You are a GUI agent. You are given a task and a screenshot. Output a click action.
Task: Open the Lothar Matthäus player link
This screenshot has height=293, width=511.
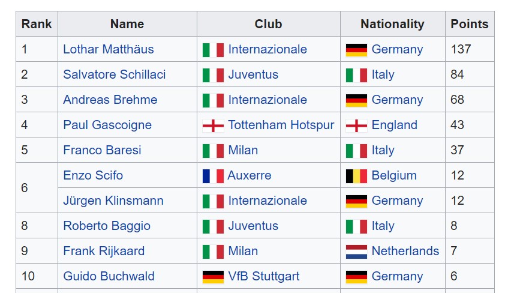click(x=108, y=49)
